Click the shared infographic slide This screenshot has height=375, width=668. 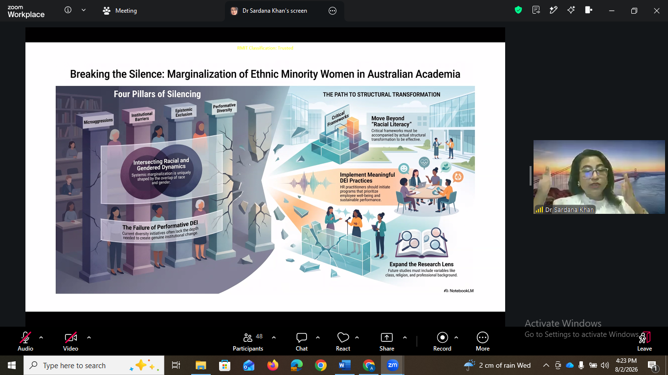[x=265, y=177]
